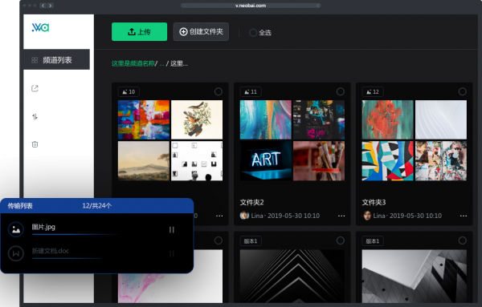The image size is (482, 307).
Task: Toggle the 全选 select-all radio button
Action: pyautogui.click(x=253, y=33)
